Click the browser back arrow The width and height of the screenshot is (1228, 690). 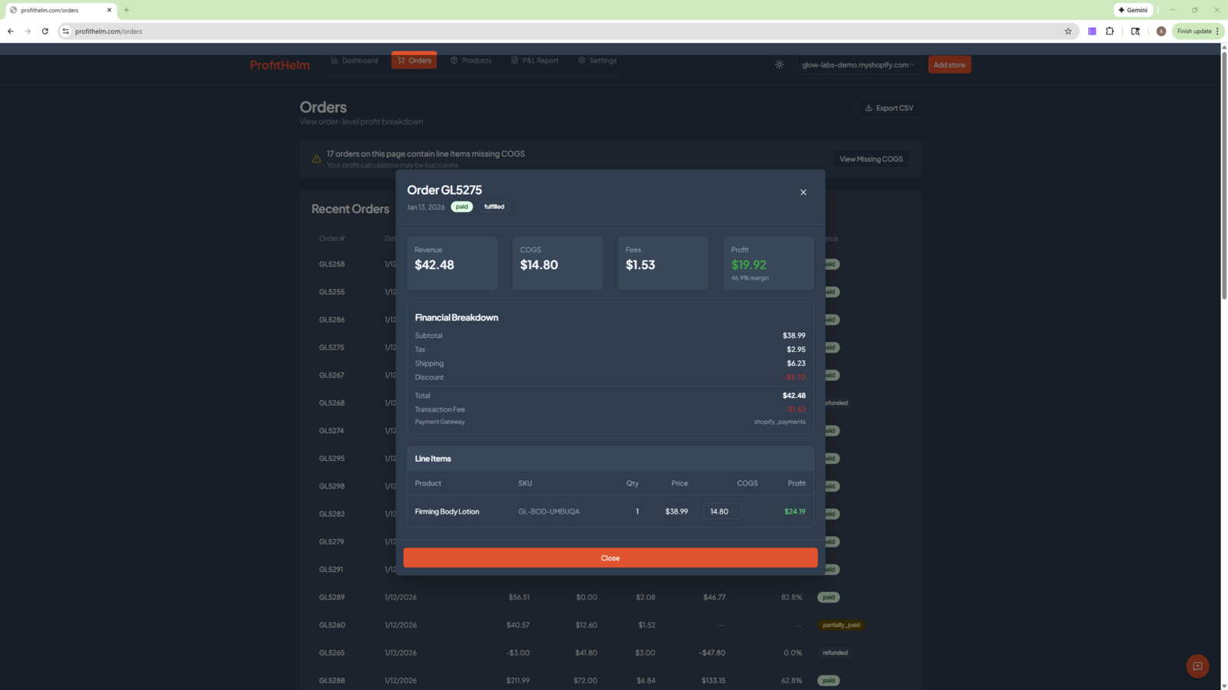[x=11, y=31]
